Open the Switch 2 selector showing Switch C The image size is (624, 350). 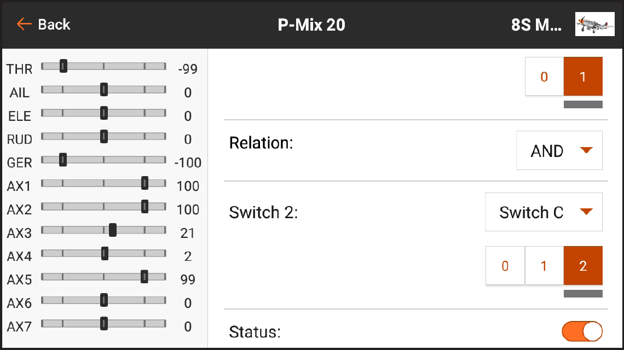coord(544,212)
